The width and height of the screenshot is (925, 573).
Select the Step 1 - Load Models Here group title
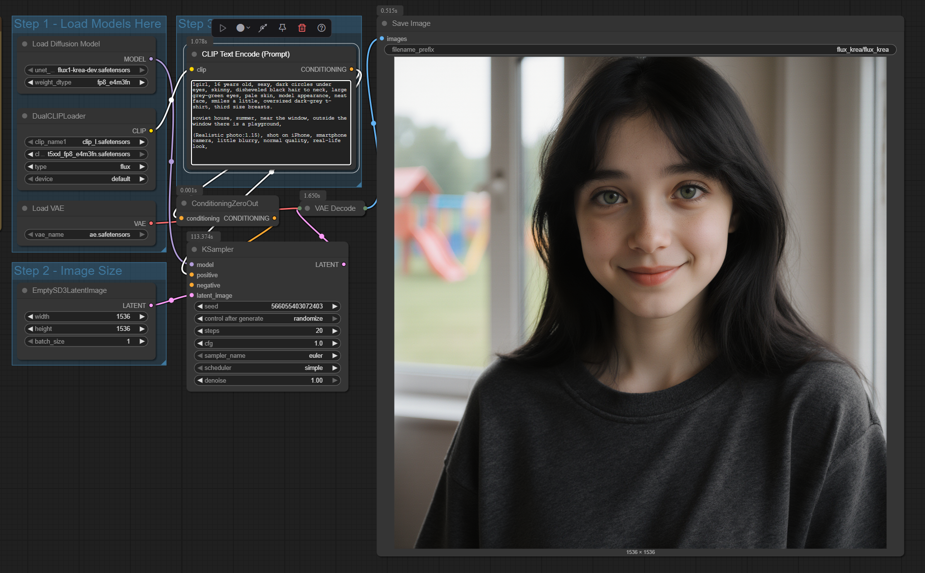tap(87, 24)
